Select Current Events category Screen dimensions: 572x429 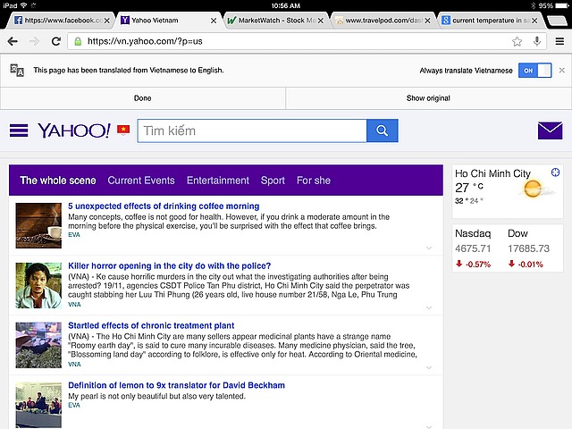(x=141, y=181)
